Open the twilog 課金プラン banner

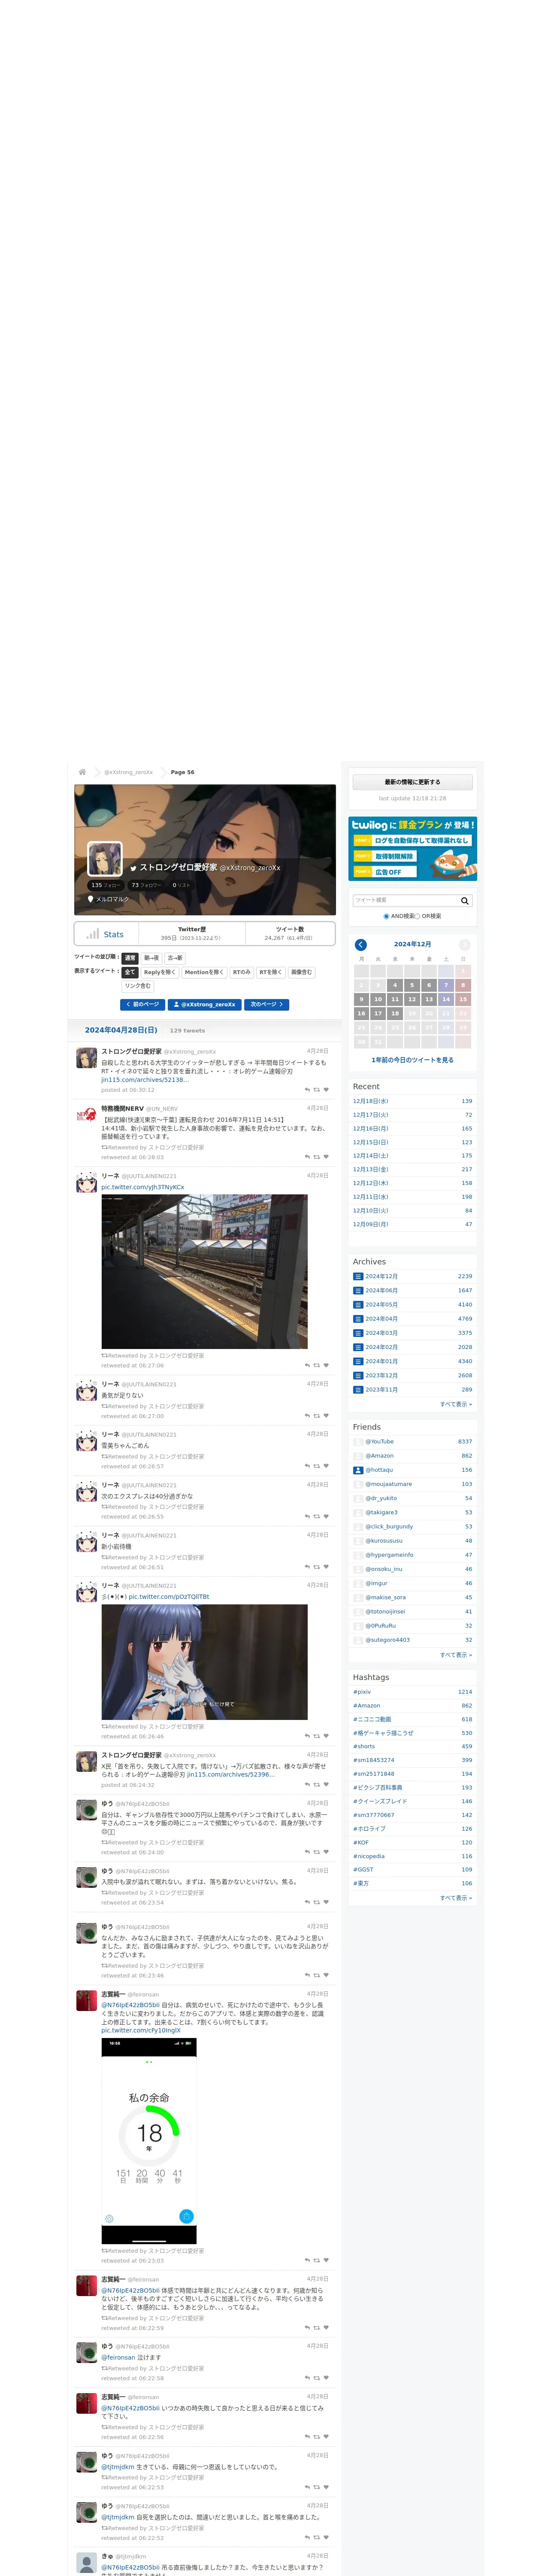[x=412, y=849]
